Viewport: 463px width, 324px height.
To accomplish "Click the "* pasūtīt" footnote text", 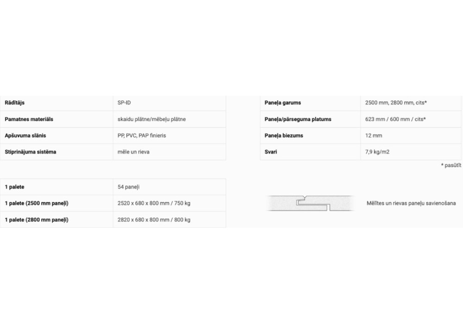I will pyautogui.click(x=451, y=165).
